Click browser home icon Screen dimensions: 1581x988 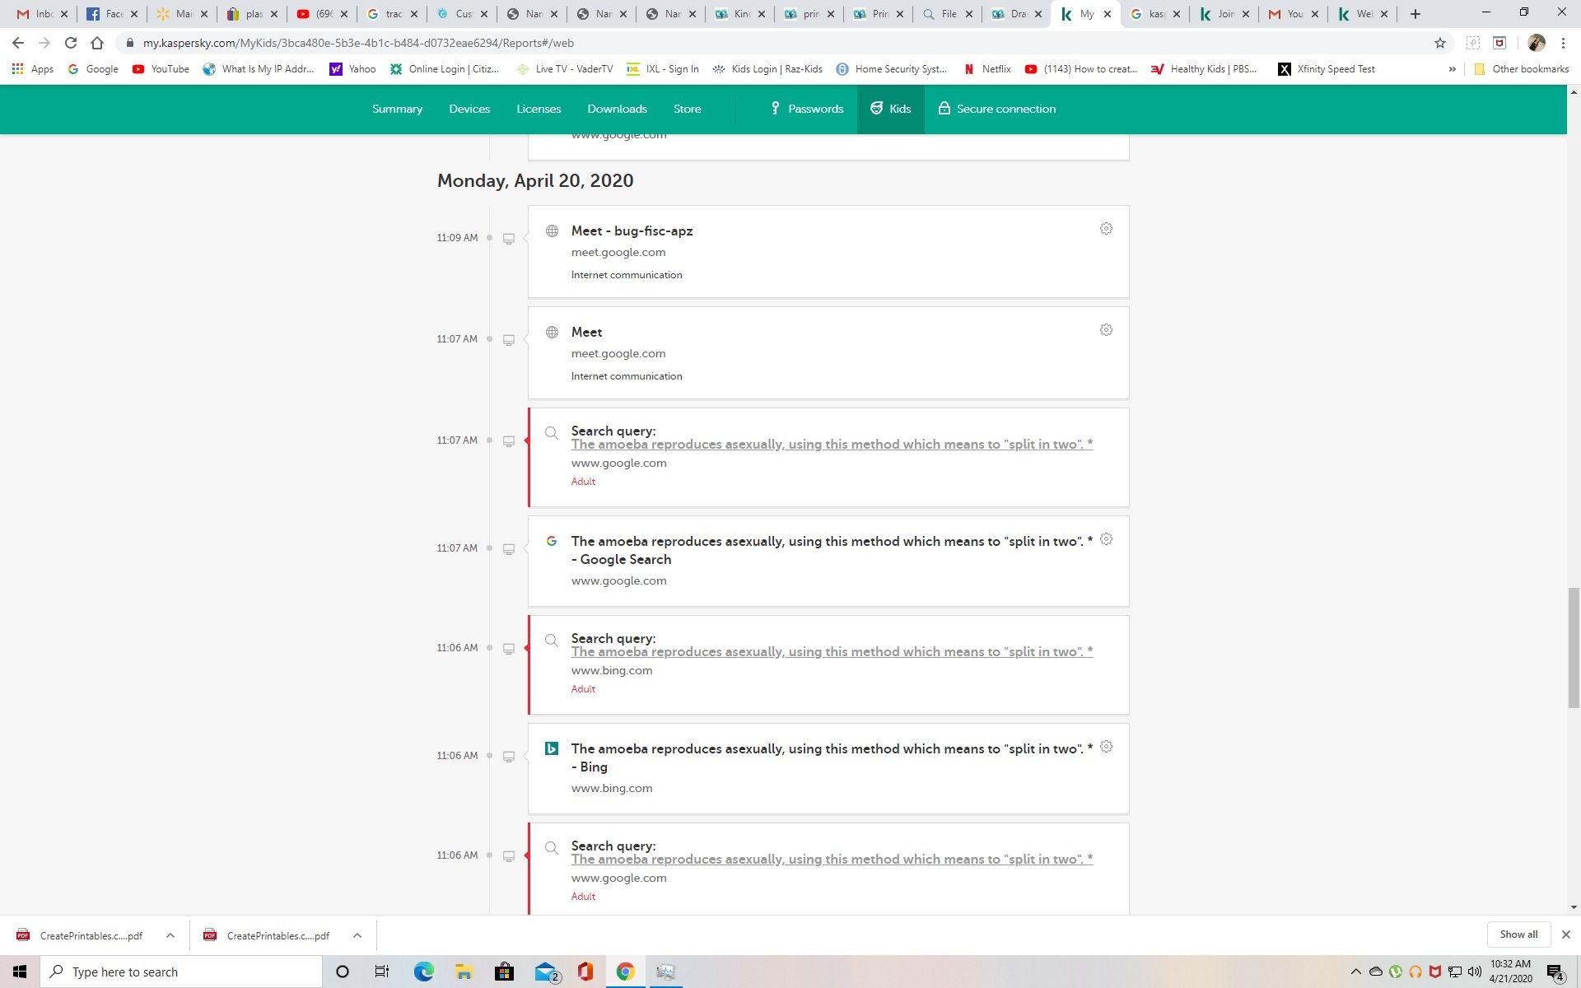tap(97, 43)
